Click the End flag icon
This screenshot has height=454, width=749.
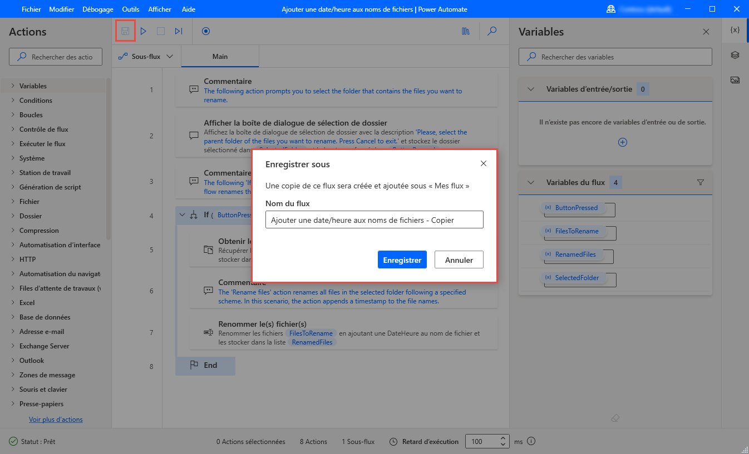tap(194, 365)
